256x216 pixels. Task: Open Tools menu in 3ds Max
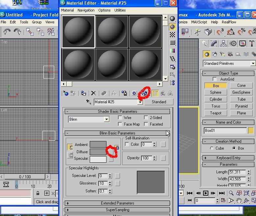(24, 22)
